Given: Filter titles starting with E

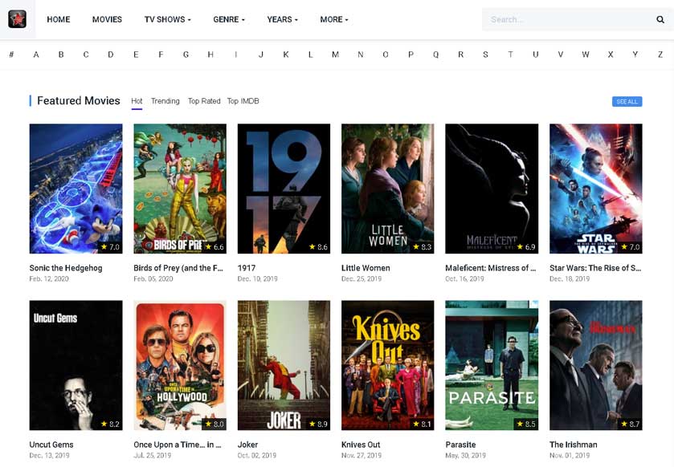Looking at the screenshot, I should click(x=136, y=55).
